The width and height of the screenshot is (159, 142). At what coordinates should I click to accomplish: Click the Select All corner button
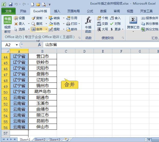tap(6, 51)
